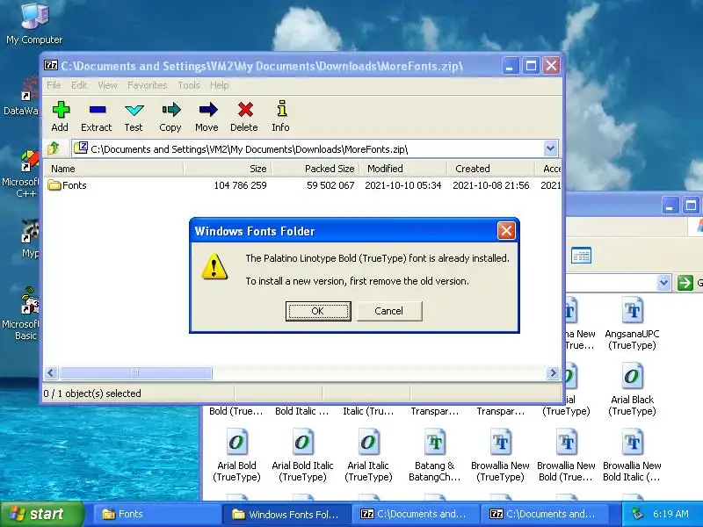Open the Start menu

(x=42, y=514)
